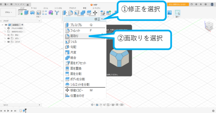Viewport: 216px width, 113px height.
Task: Open the timeline settings gear icon
Action: point(213,111)
